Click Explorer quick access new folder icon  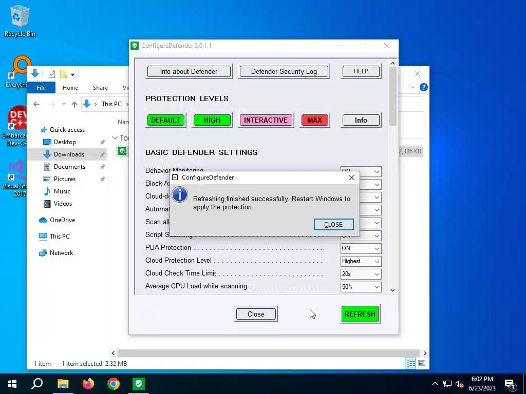[x=63, y=73]
